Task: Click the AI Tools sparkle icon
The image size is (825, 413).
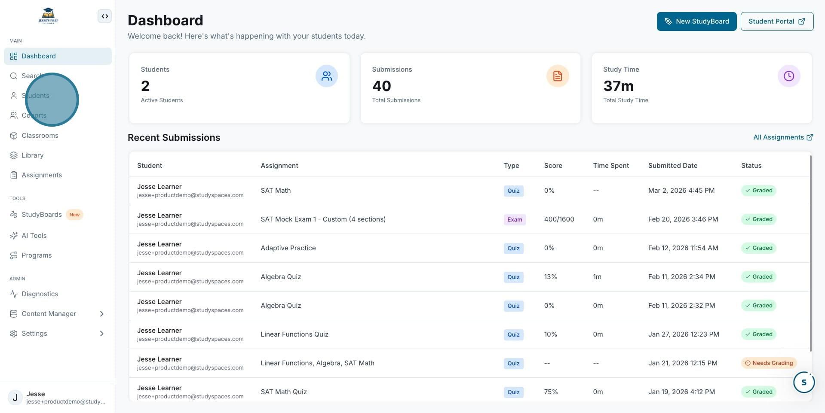Action: tap(14, 236)
